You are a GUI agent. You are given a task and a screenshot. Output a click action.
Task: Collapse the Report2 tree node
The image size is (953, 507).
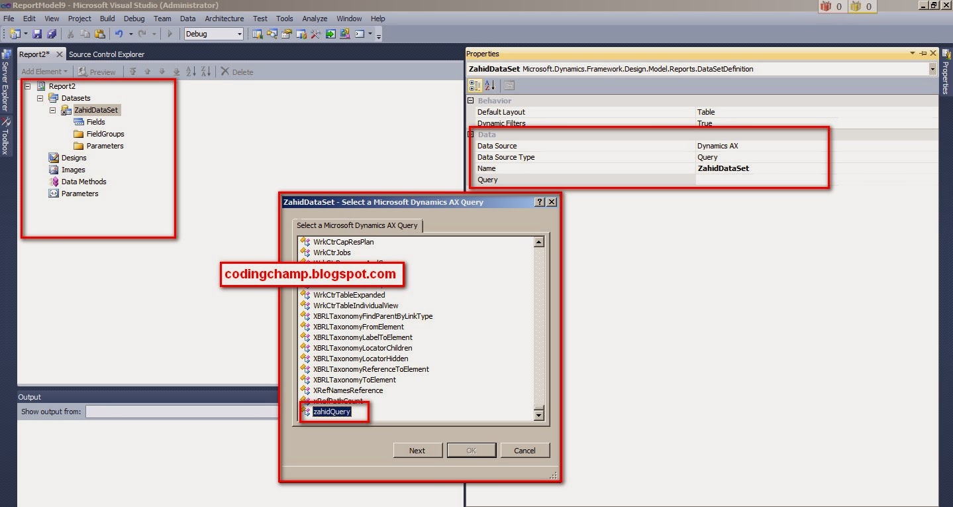pos(28,86)
